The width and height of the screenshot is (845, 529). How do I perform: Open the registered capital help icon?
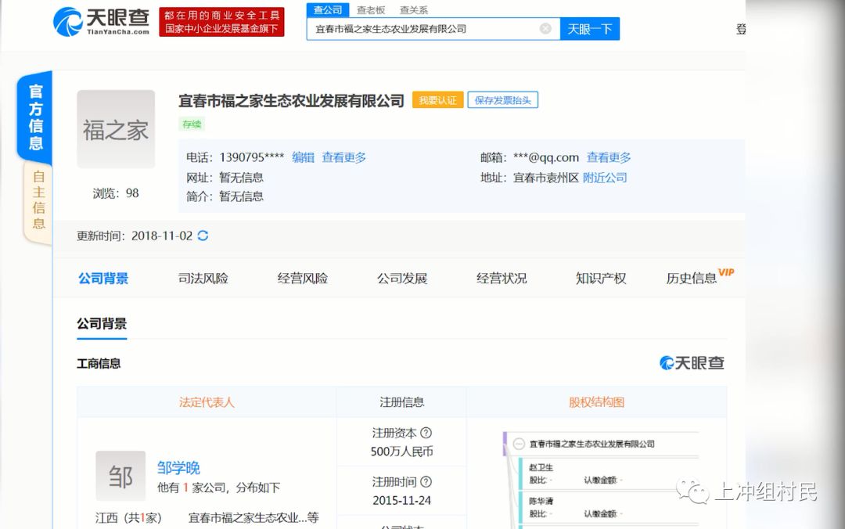426,433
